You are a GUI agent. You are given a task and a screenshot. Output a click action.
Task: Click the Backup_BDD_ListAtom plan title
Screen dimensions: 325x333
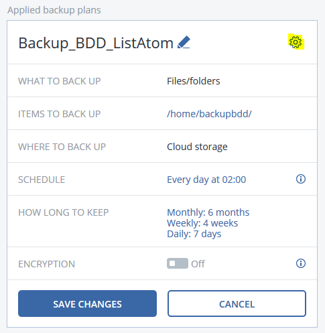(x=96, y=43)
